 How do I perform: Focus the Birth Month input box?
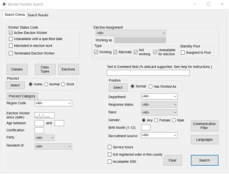146,127
